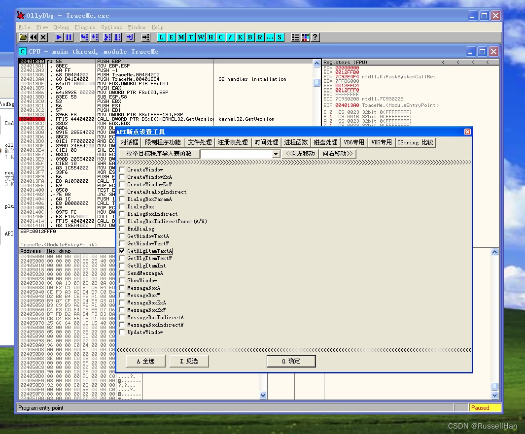Viewport: 525px width, 434px height.
Task: Check the GetDlgItemInt checkbox
Action: click(122, 266)
